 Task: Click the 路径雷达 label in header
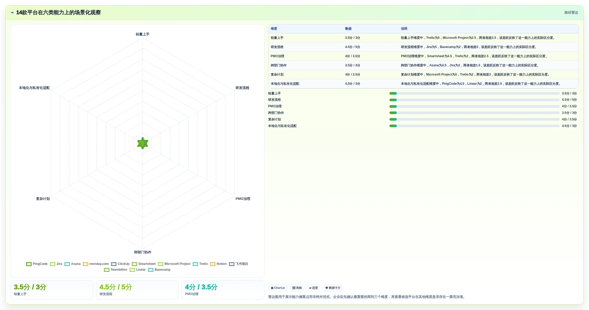[571, 13]
